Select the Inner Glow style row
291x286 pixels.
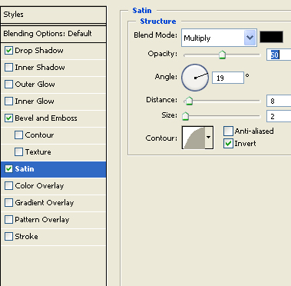(x=54, y=101)
